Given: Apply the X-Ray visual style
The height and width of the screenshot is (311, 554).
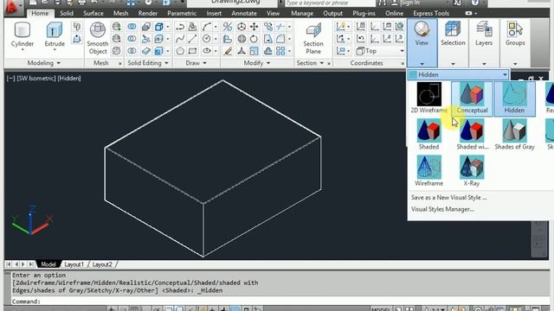Looking at the screenshot, I should pos(472,171).
